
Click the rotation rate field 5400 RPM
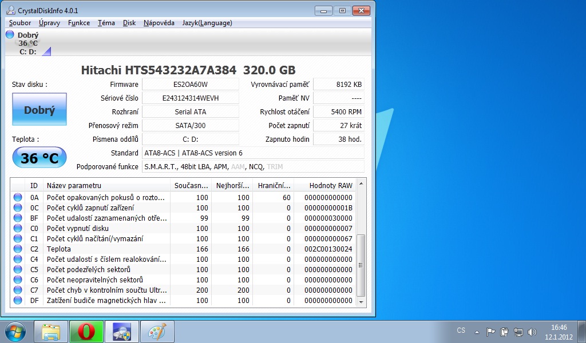(x=339, y=111)
